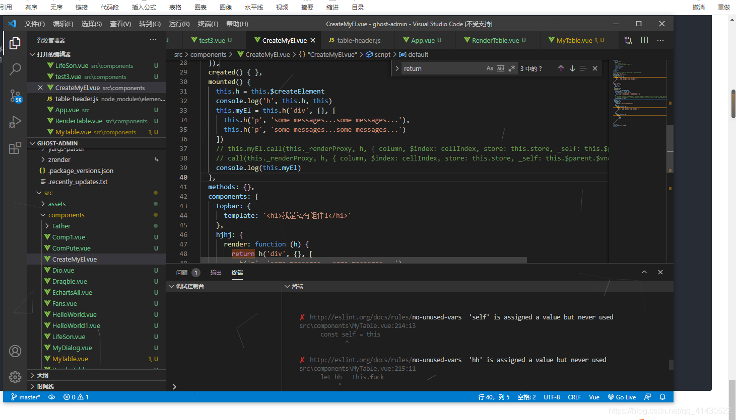This screenshot has height=420, width=736.
Task: Collapse the src folder
Action: coord(97,193)
